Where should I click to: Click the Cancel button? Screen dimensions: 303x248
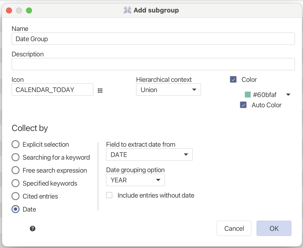click(x=234, y=228)
